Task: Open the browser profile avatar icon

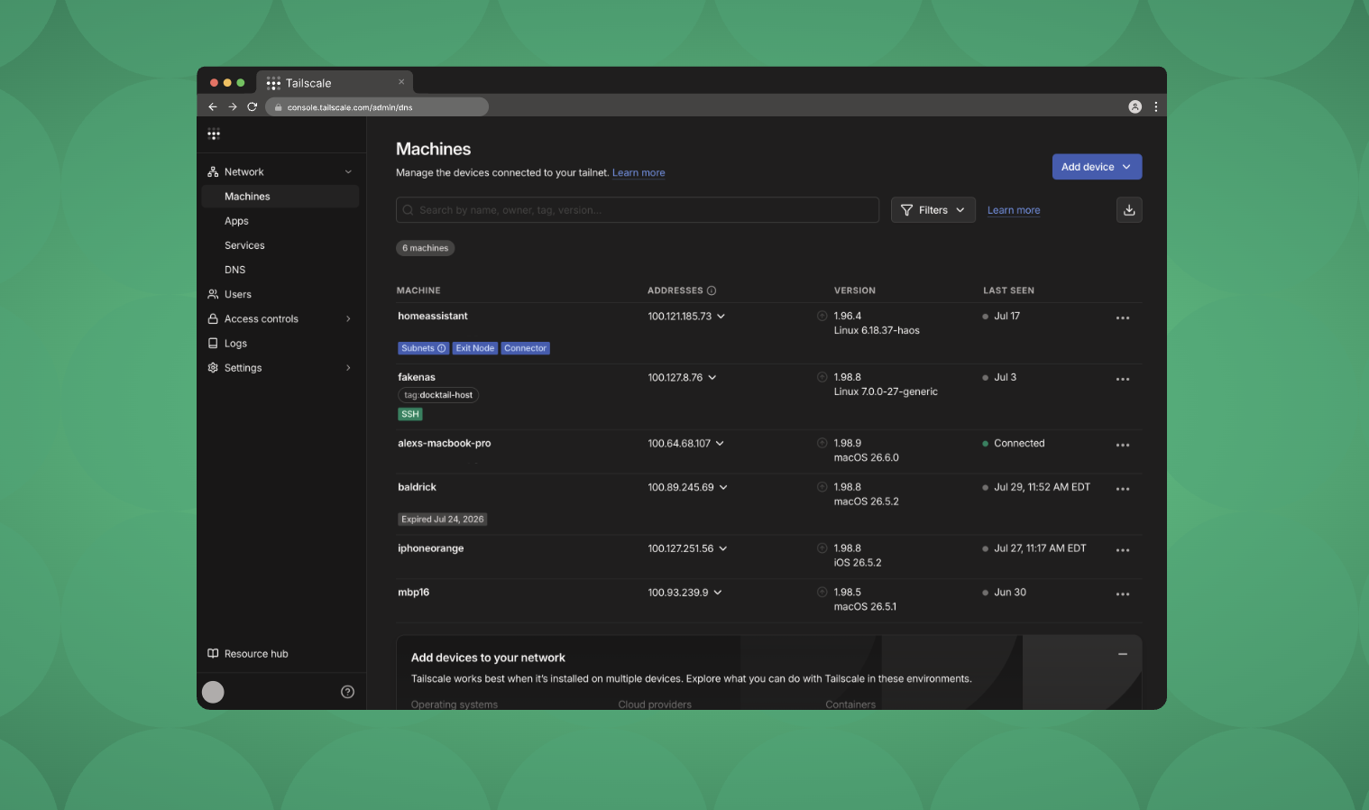Action: click(1135, 106)
